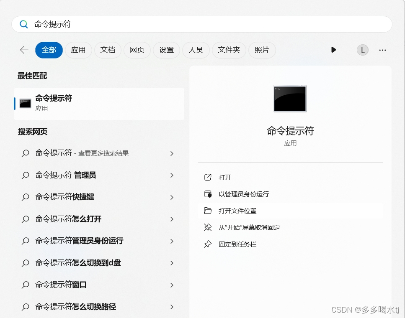Expand chevron for 命令提示符怎么切换路径
The height and width of the screenshot is (318, 405).
coord(172,307)
